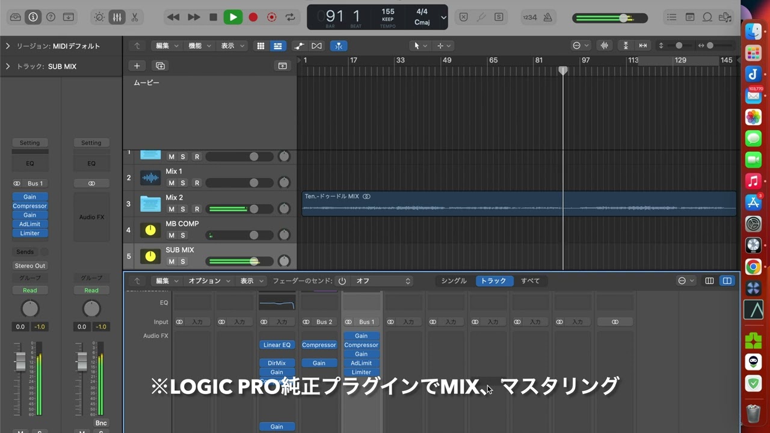Open the Note Pads button

coord(690,17)
